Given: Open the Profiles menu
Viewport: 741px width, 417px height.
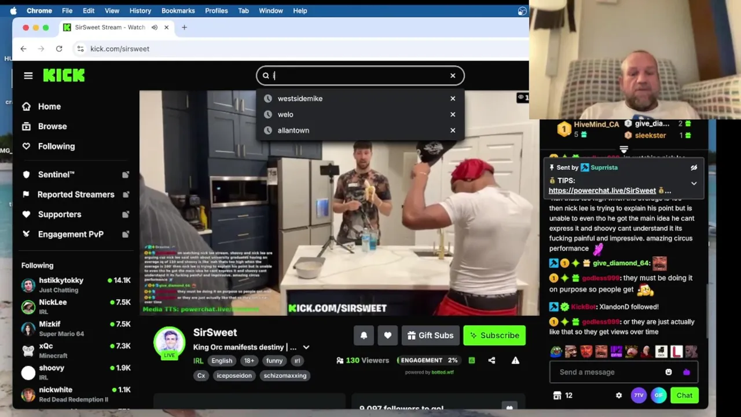Looking at the screenshot, I should coord(217,10).
